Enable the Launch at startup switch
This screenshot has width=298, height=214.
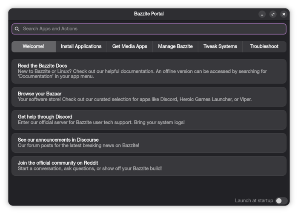(281, 201)
